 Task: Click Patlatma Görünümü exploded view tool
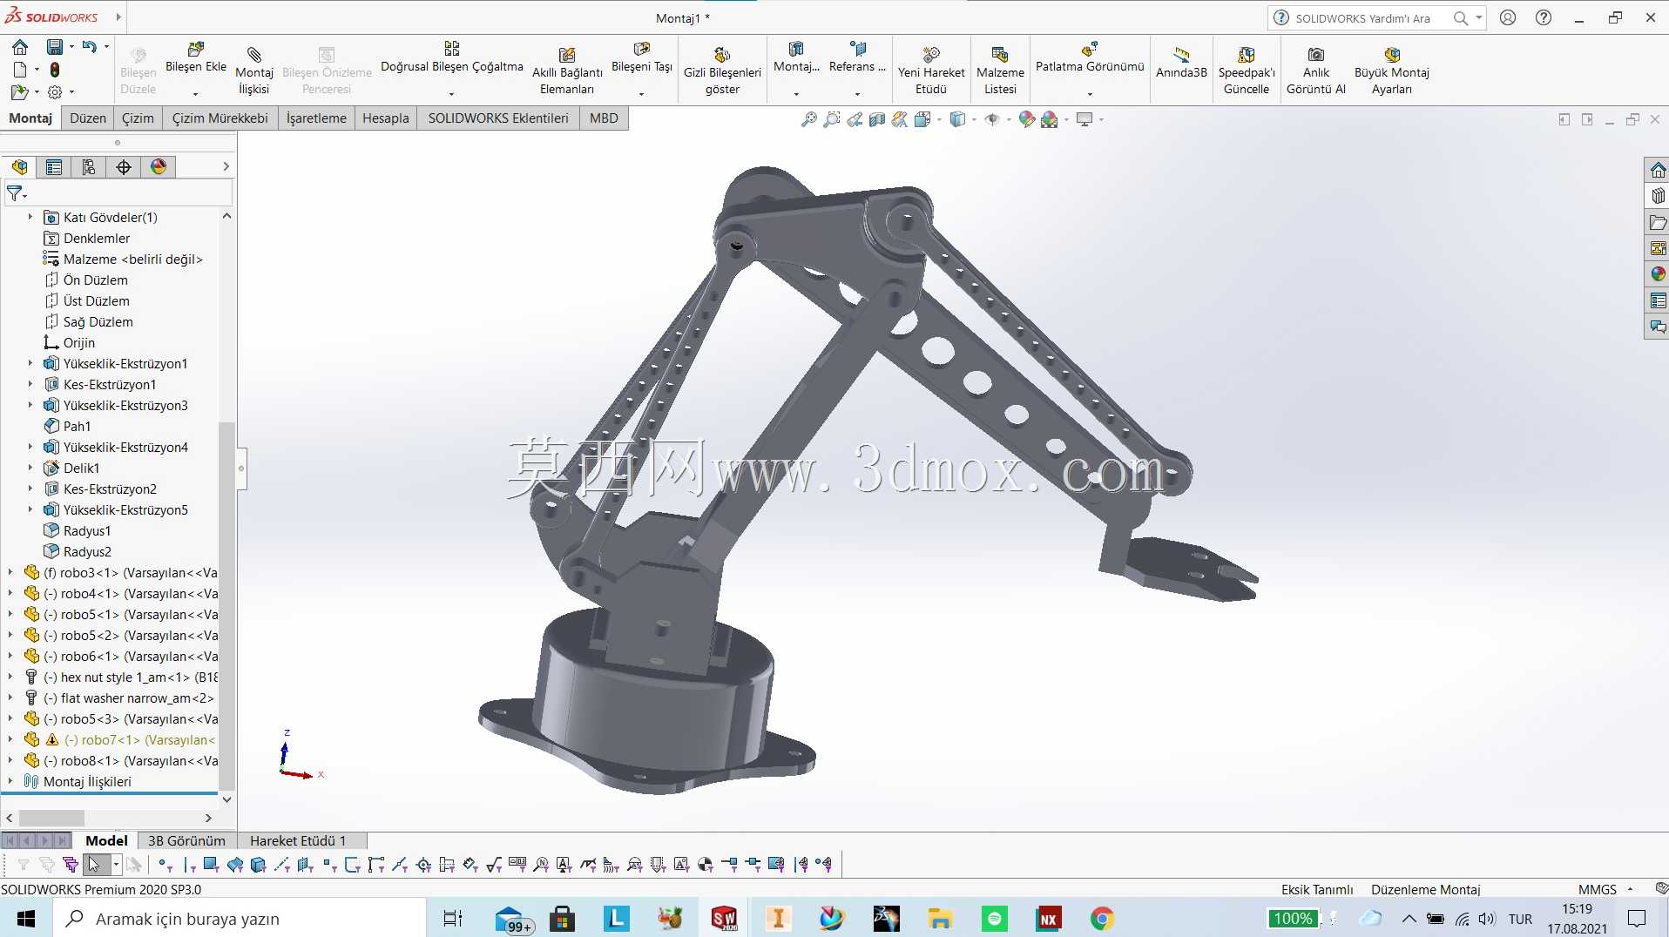[1090, 57]
